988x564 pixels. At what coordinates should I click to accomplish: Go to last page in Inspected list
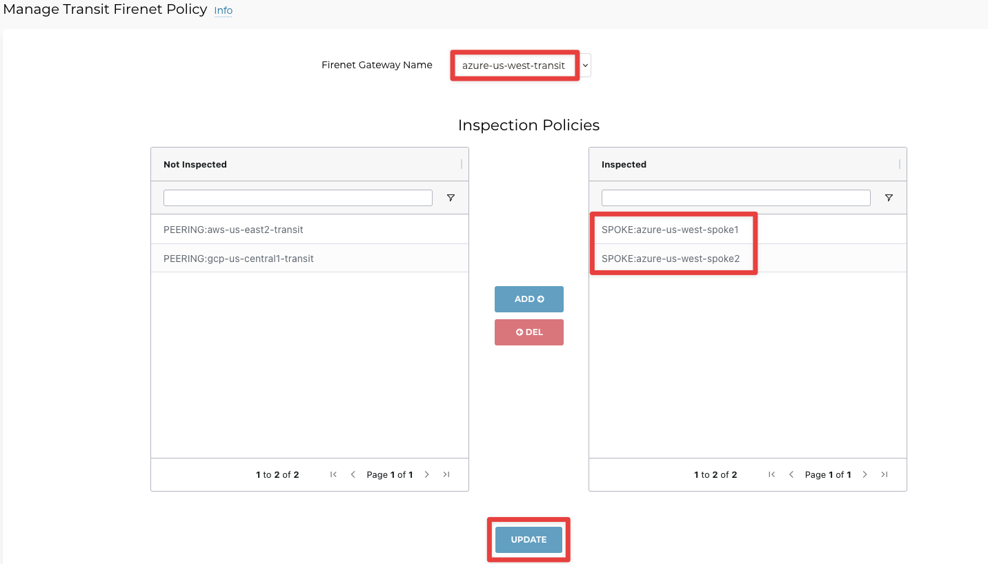[885, 474]
